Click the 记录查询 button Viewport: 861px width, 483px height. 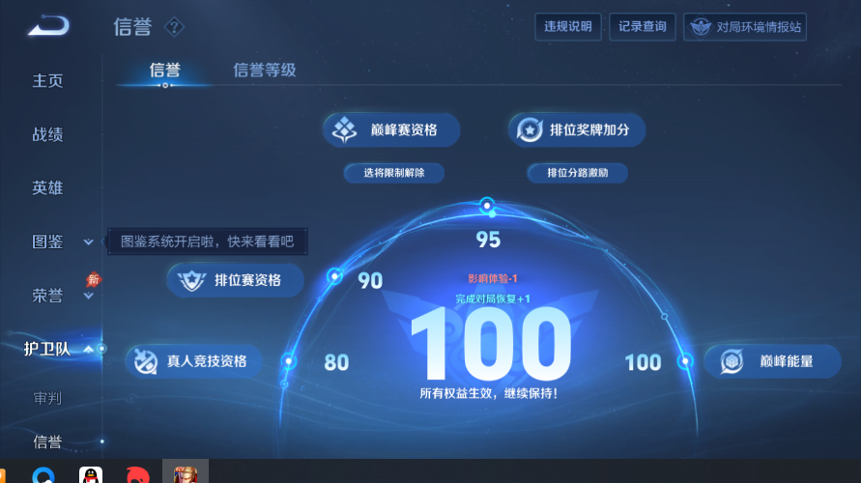pos(643,26)
